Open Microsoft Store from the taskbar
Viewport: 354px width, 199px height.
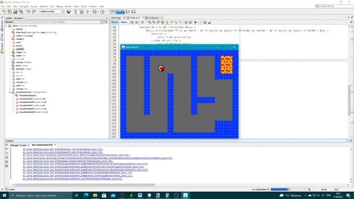(104, 195)
